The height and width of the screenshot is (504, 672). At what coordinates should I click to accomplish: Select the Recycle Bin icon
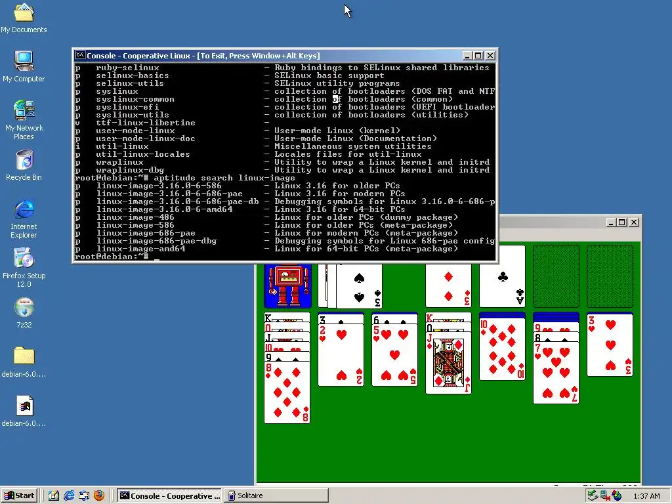coord(24,165)
